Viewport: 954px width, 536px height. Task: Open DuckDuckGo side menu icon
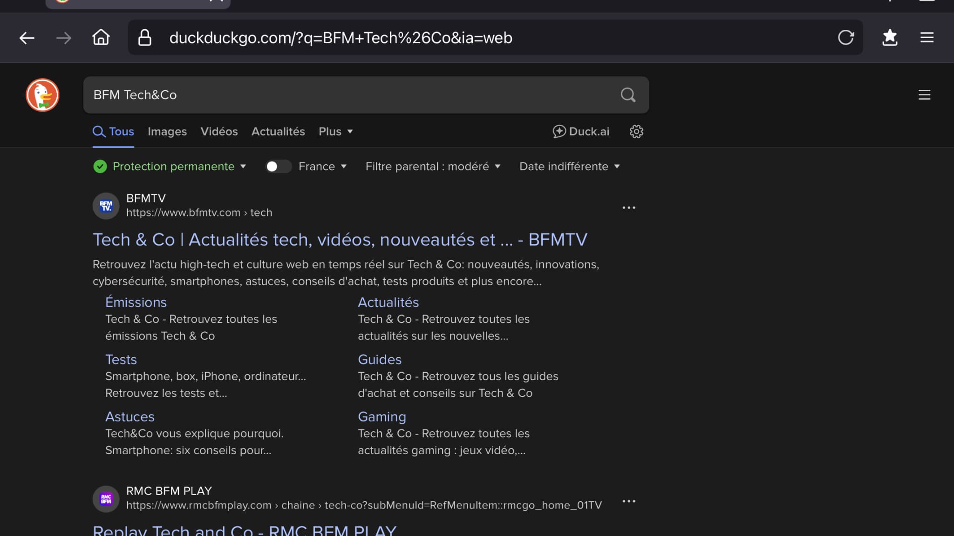(x=924, y=95)
